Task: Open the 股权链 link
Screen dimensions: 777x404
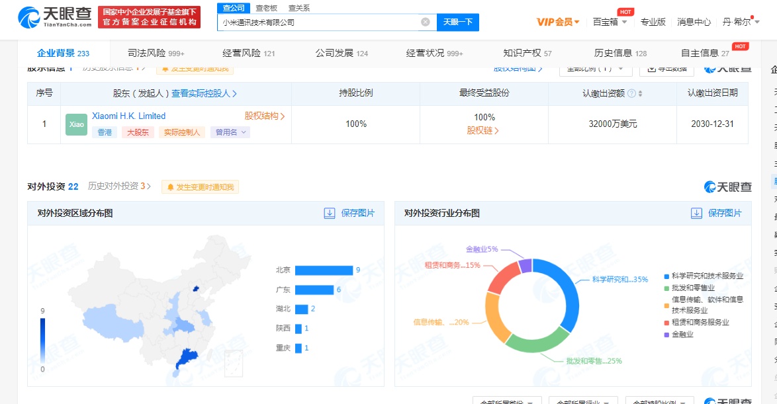Action: [482, 130]
